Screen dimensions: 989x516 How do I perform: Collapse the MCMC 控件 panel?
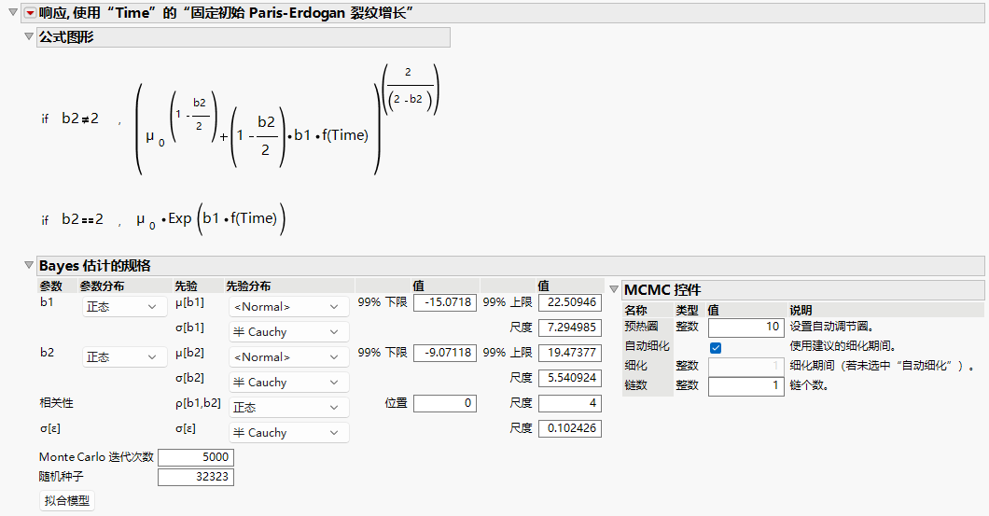point(614,289)
